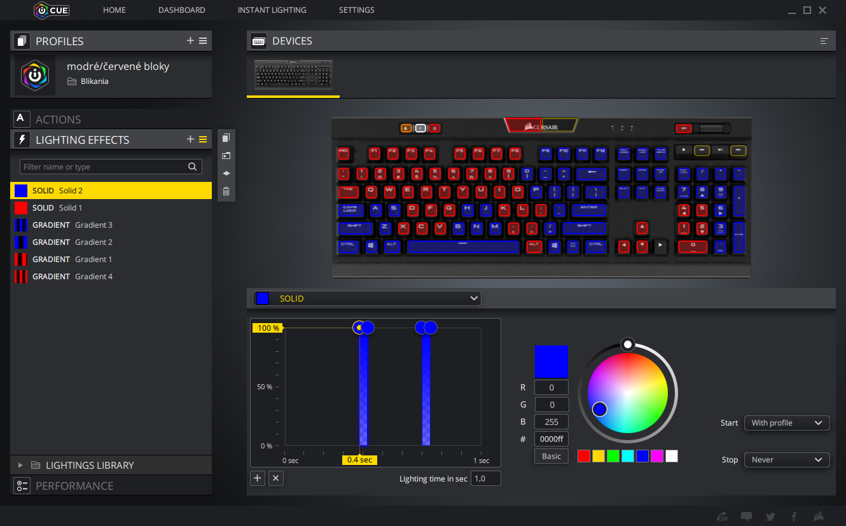Click the R value field
Image resolution: width=846 pixels, height=526 pixels.
coord(551,387)
